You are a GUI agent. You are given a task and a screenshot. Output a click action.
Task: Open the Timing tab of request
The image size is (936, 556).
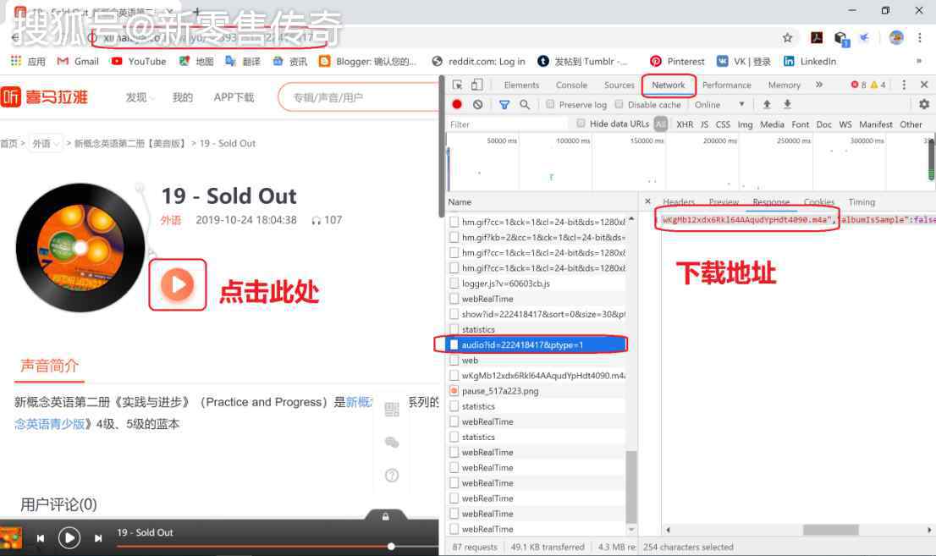click(862, 202)
